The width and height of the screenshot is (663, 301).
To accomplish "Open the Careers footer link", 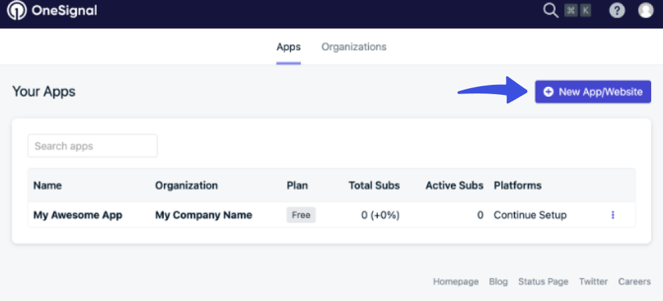I will click(x=634, y=282).
